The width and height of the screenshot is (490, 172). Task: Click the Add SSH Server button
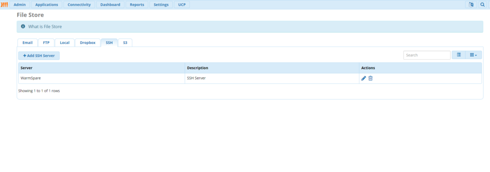coord(39,56)
